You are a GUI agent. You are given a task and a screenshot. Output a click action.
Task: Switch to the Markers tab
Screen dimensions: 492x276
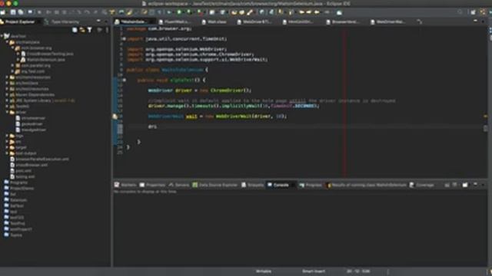click(125, 185)
